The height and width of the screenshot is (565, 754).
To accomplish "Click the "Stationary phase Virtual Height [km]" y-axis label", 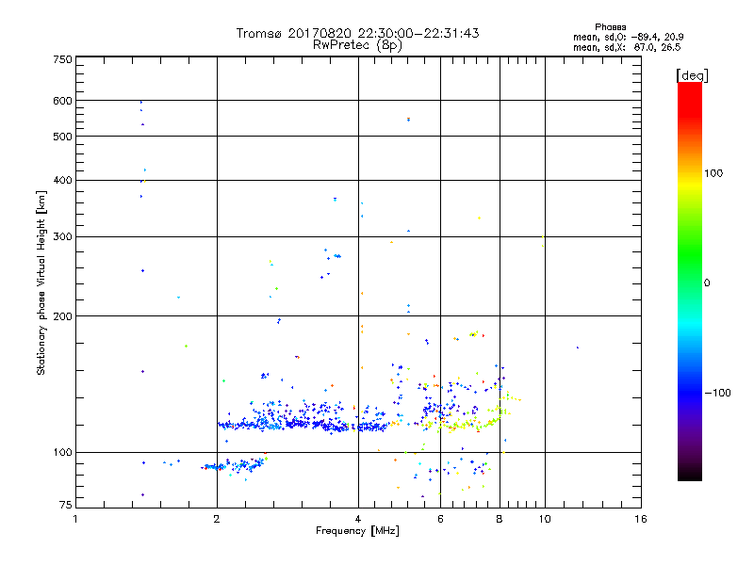I will click(41, 282).
